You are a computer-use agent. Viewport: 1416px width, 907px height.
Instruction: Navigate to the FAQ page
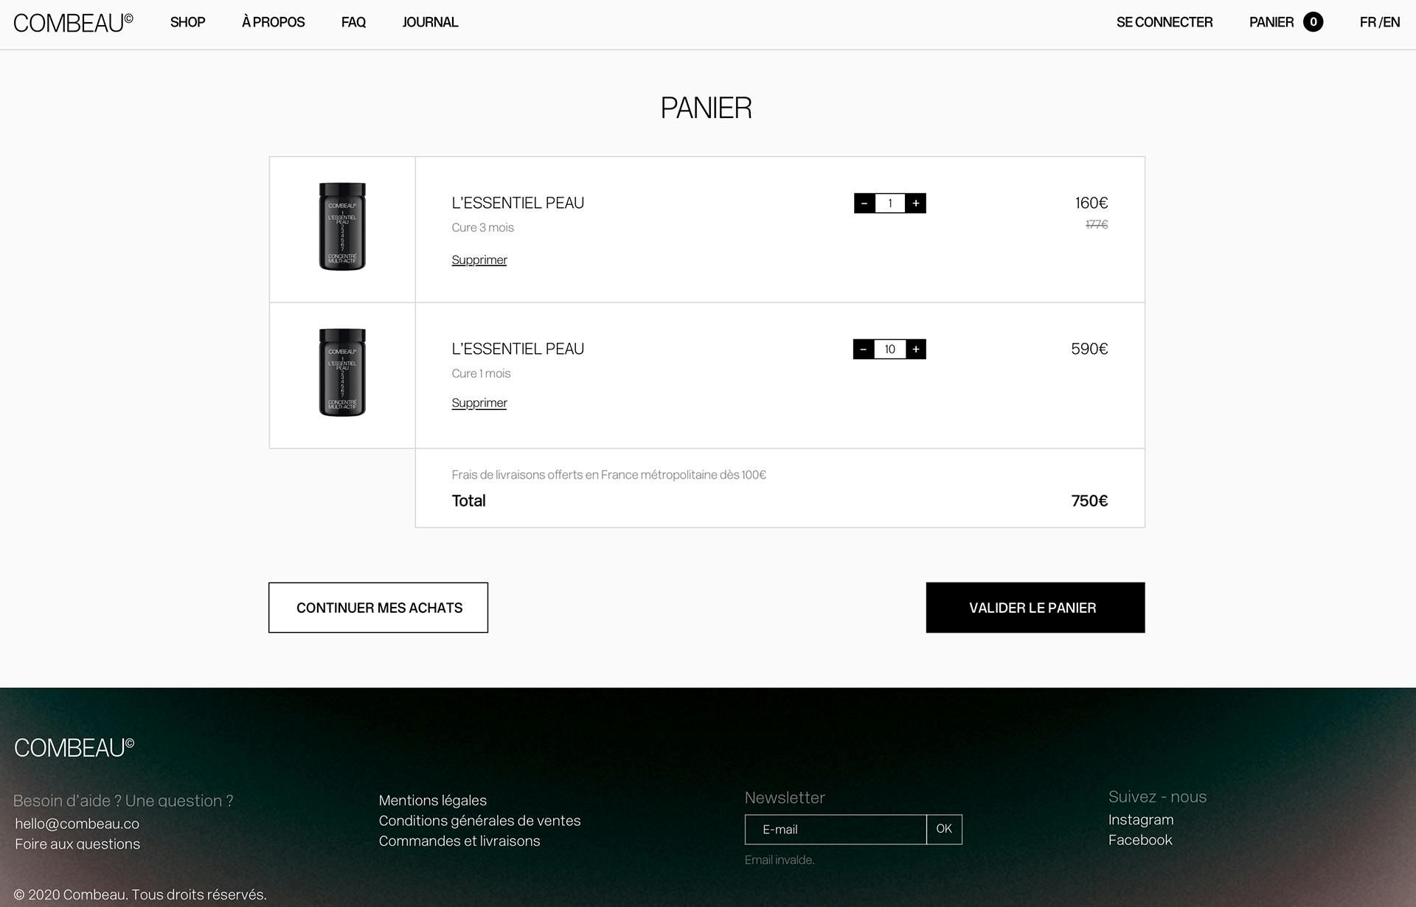pyautogui.click(x=353, y=22)
